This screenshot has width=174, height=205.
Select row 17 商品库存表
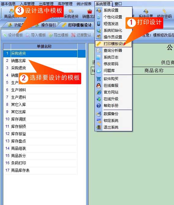[x=40, y=171]
